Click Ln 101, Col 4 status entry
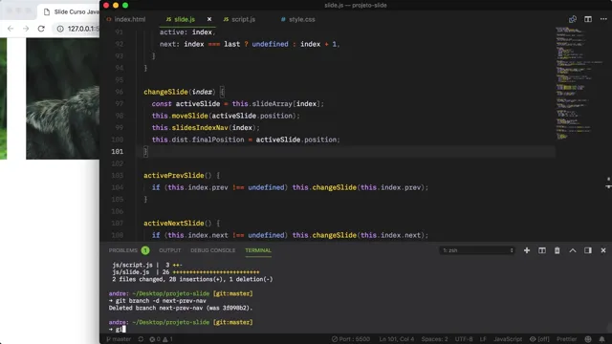The image size is (612, 344). coord(397,339)
